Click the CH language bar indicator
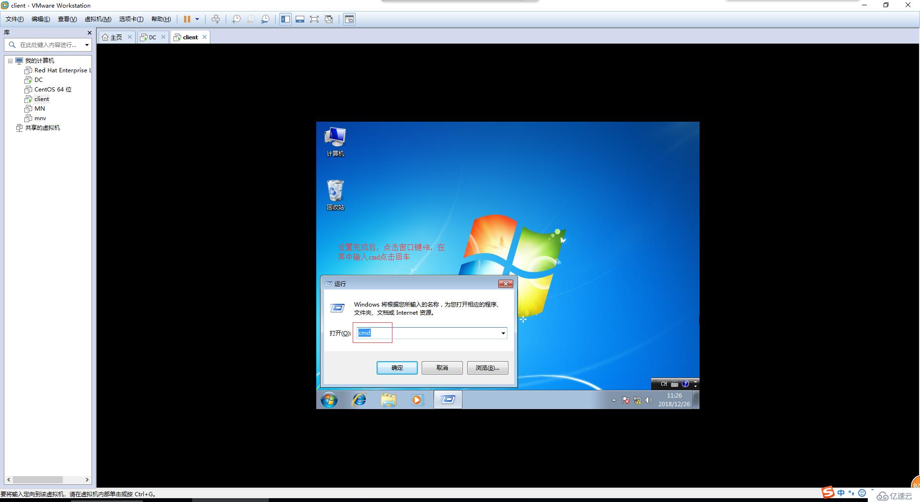This screenshot has width=920, height=502. [664, 384]
